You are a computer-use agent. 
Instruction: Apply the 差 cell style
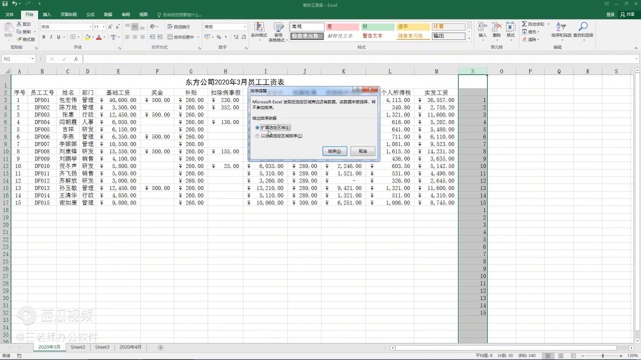click(x=342, y=26)
